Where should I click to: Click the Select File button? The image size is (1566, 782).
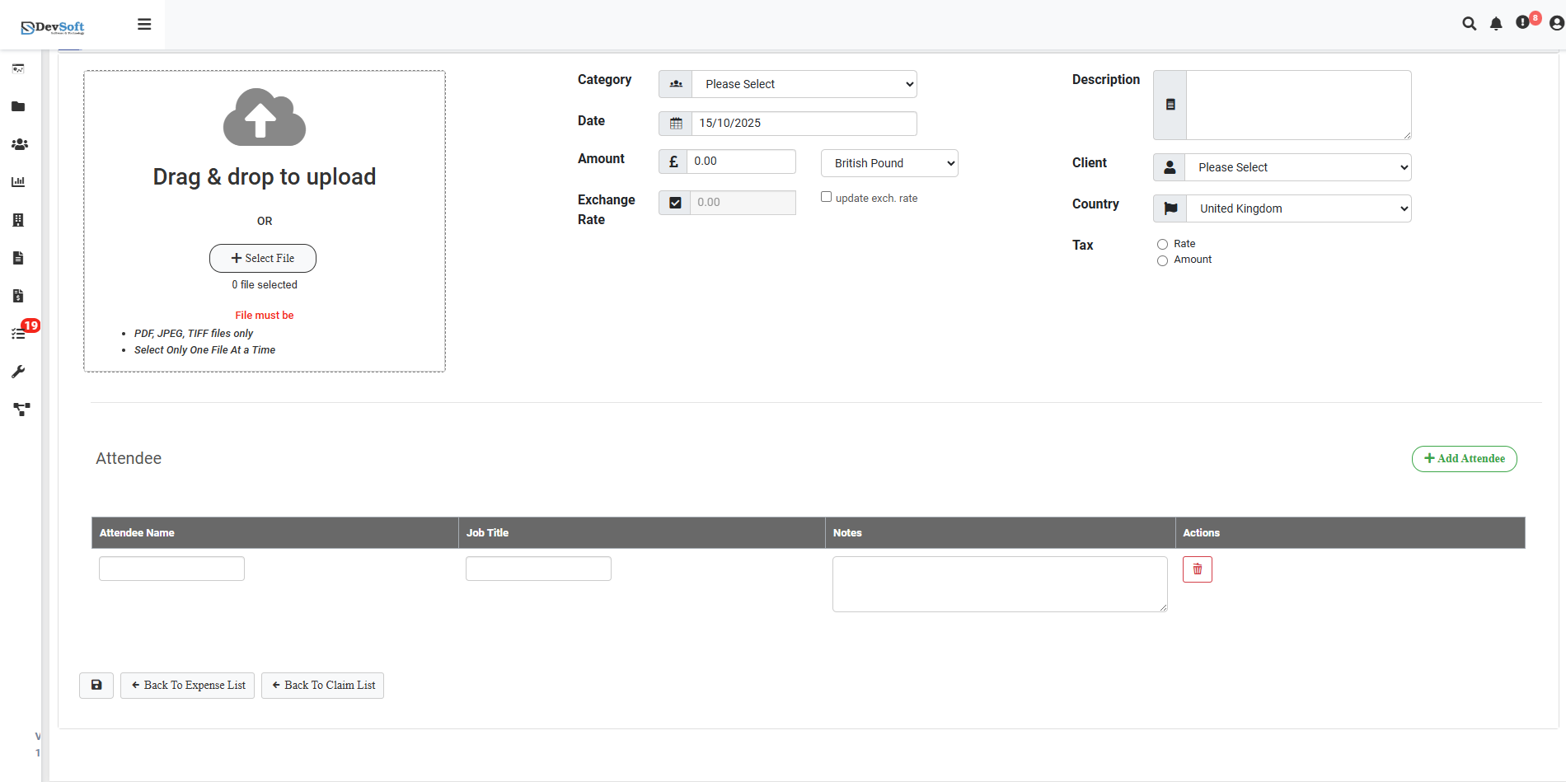tap(263, 258)
